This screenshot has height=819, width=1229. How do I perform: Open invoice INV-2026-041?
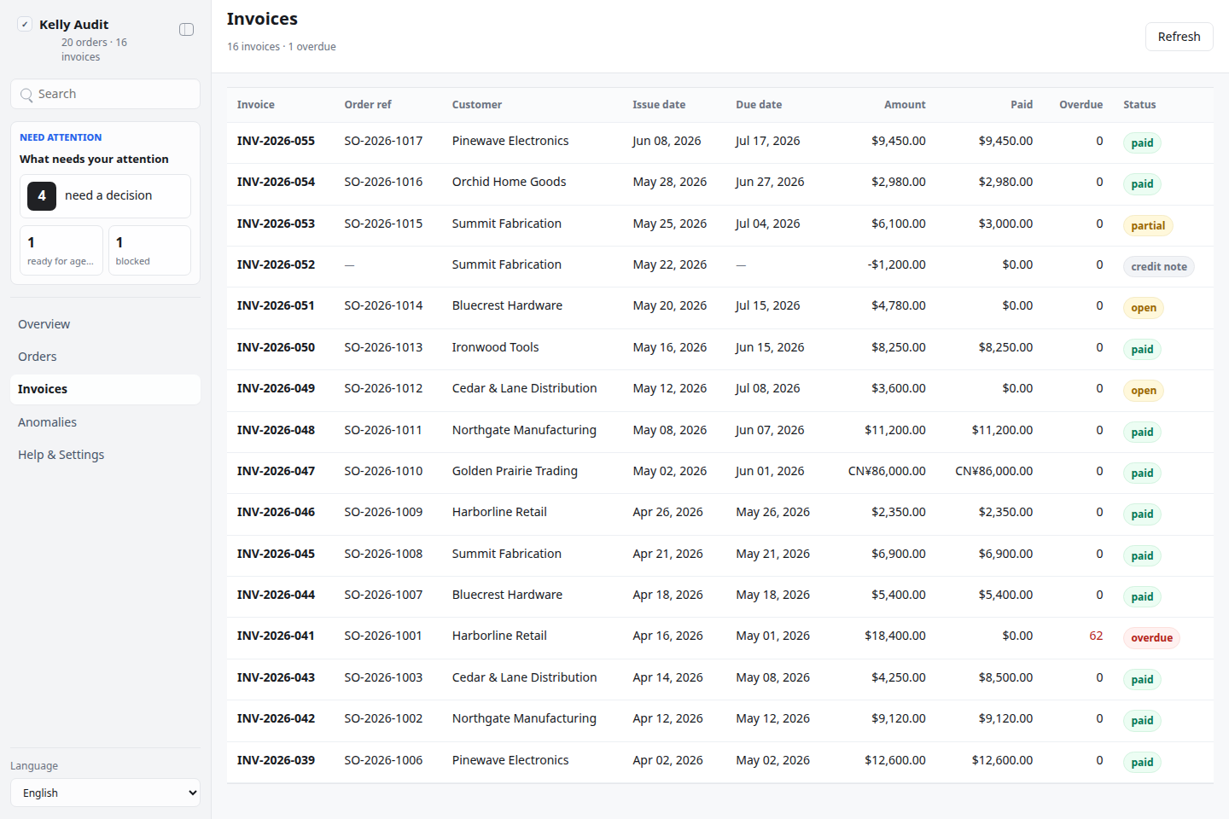(276, 636)
